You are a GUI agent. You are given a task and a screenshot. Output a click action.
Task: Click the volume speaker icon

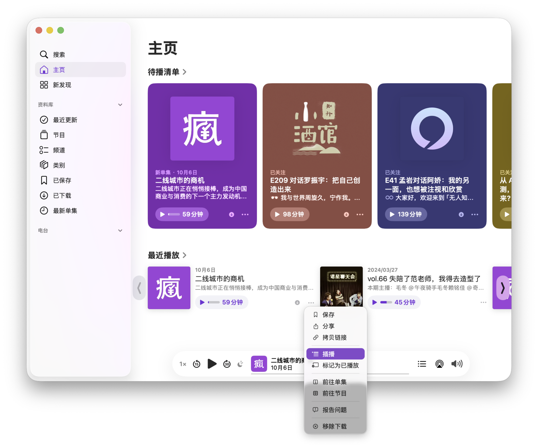click(x=457, y=364)
